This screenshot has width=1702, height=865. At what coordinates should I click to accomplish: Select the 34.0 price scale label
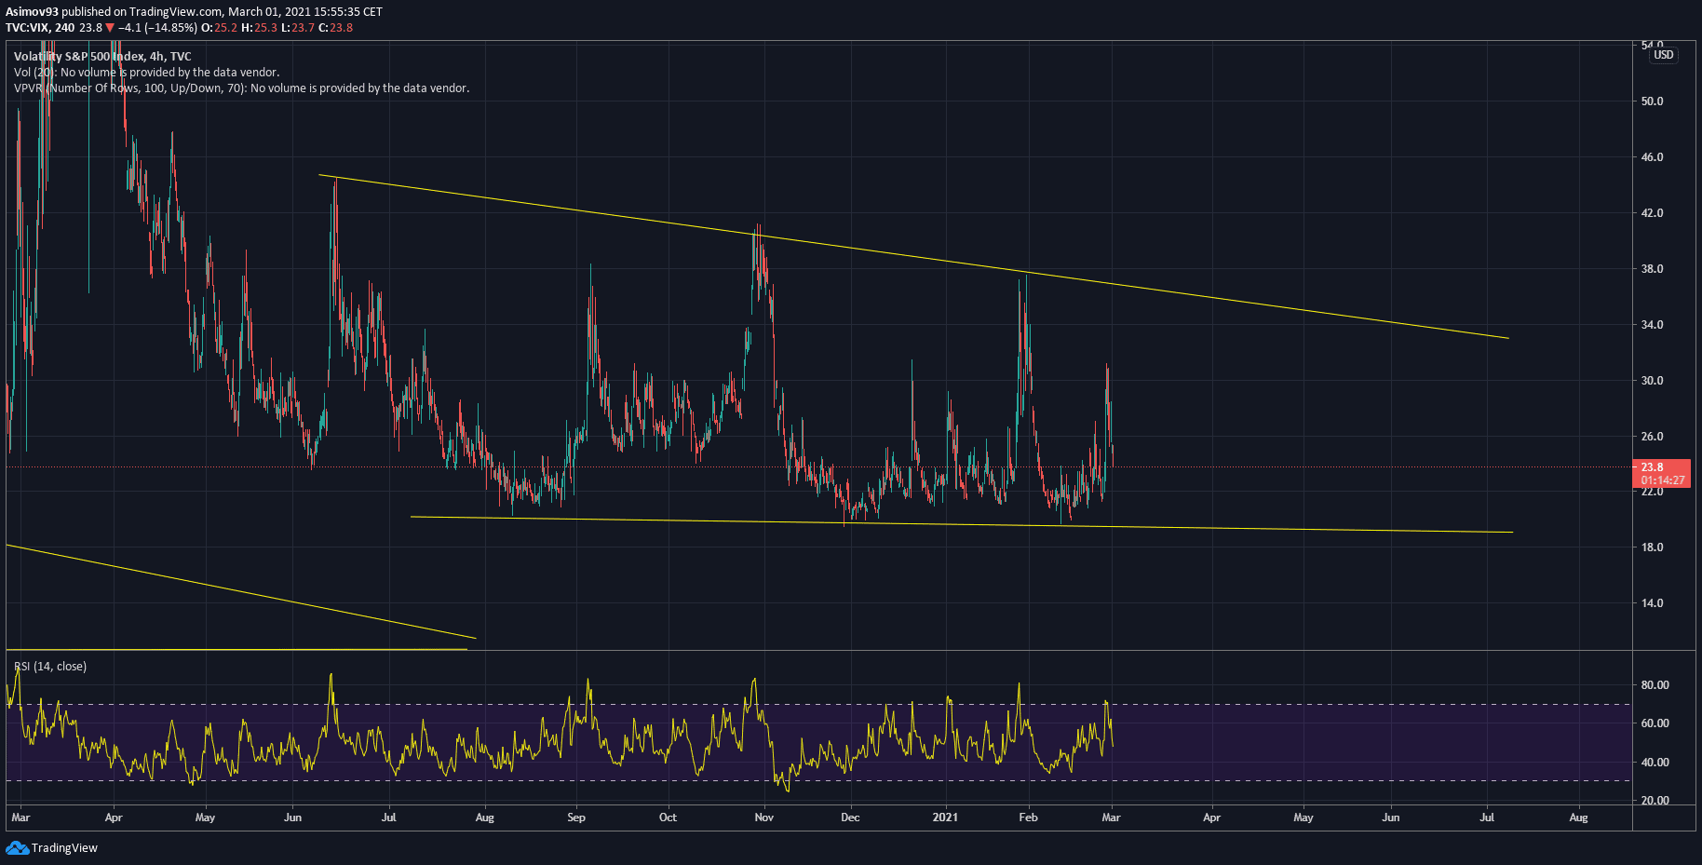(x=1652, y=325)
